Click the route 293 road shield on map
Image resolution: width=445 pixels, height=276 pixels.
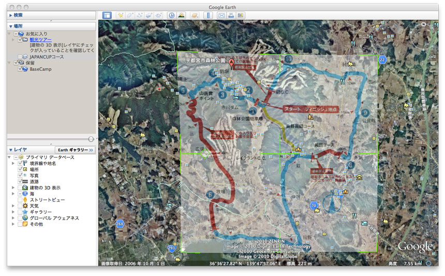click(x=171, y=248)
